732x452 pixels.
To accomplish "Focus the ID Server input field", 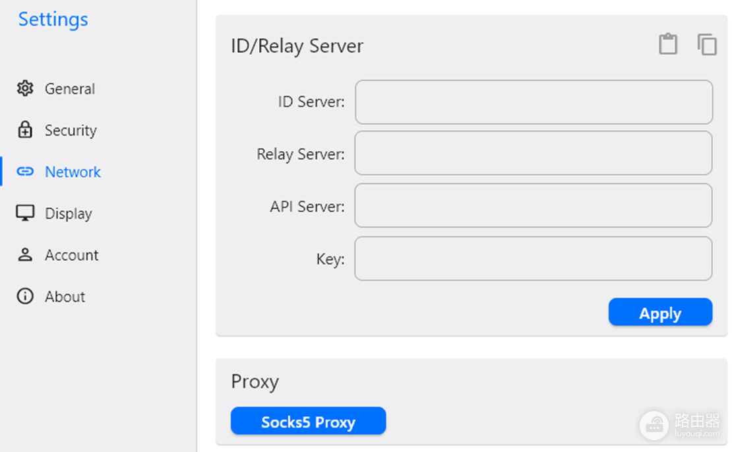I will (534, 102).
